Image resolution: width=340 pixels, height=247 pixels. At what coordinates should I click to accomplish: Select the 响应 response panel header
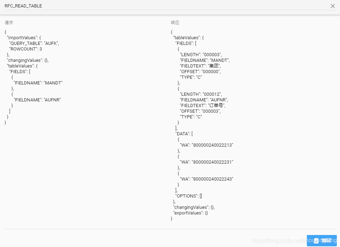[175, 22]
